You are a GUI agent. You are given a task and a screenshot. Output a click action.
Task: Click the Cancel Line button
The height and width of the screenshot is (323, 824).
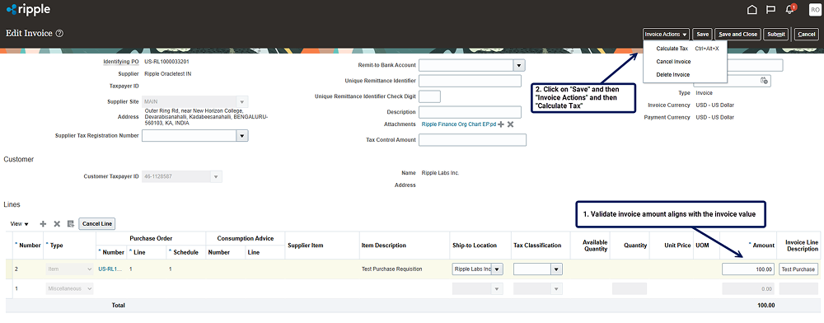pyautogui.click(x=97, y=224)
